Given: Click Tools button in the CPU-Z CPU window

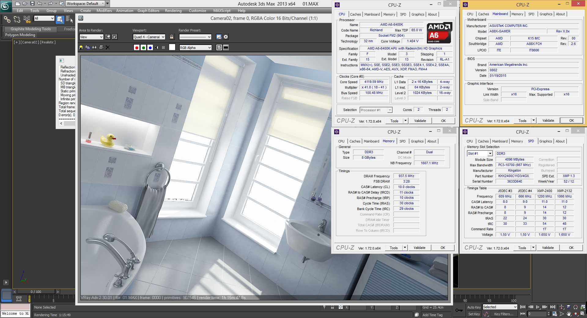Looking at the screenshot, I should point(394,121).
